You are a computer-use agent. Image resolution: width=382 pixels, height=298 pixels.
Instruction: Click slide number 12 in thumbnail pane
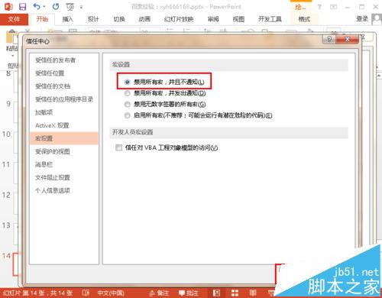click(6, 195)
